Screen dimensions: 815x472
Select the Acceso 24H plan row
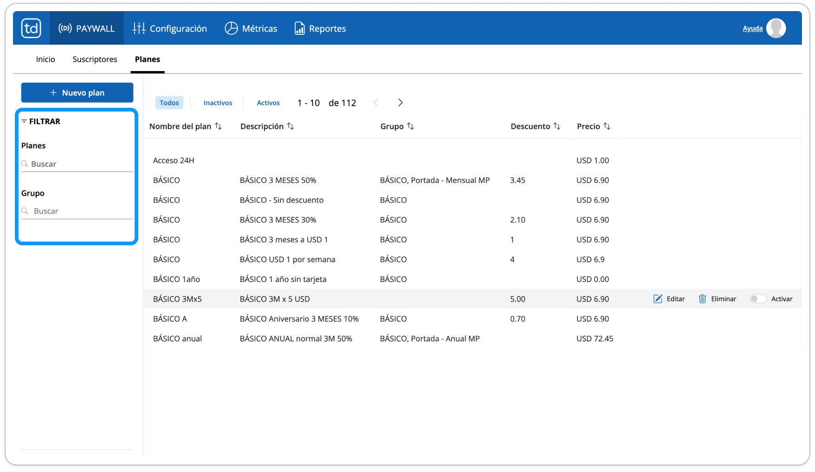(x=472, y=160)
